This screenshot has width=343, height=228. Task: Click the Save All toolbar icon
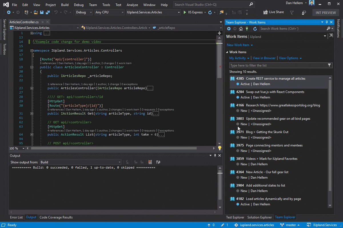tap(47, 13)
